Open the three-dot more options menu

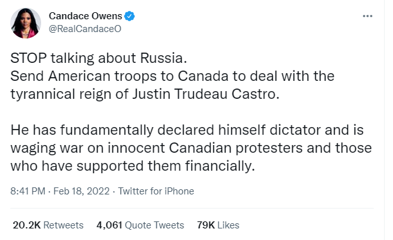pyautogui.click(x=367, y=16)
